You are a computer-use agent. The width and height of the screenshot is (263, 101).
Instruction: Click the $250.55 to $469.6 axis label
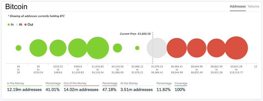click(58, 69)
